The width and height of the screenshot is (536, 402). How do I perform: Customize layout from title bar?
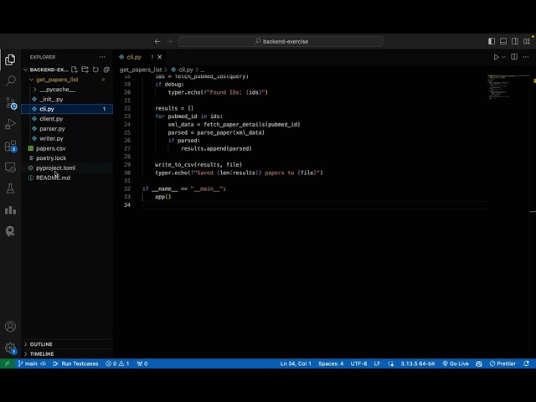[527, 41]
